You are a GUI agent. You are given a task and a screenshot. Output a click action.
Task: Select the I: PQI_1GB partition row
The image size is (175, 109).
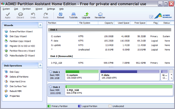coord(110,63)
